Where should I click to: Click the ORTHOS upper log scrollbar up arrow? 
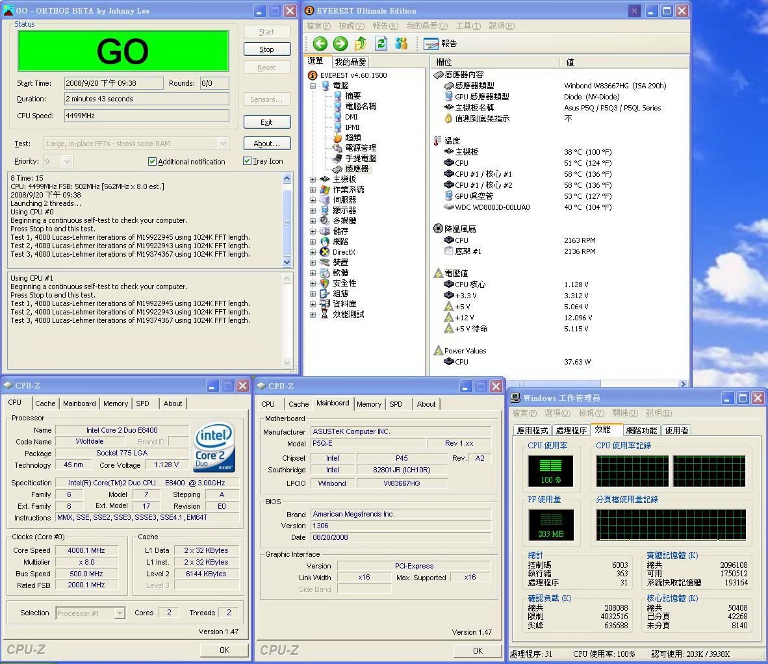(287, 178)
